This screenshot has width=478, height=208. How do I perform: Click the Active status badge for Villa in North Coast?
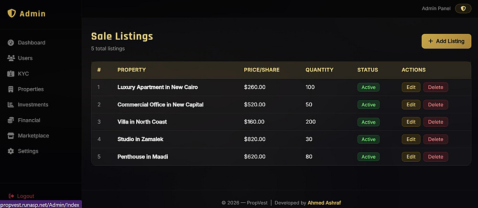368,122
